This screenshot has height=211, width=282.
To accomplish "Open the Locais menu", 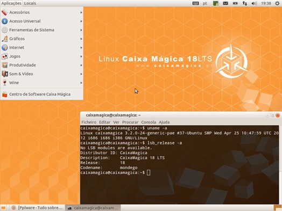I will click(30, 3).
